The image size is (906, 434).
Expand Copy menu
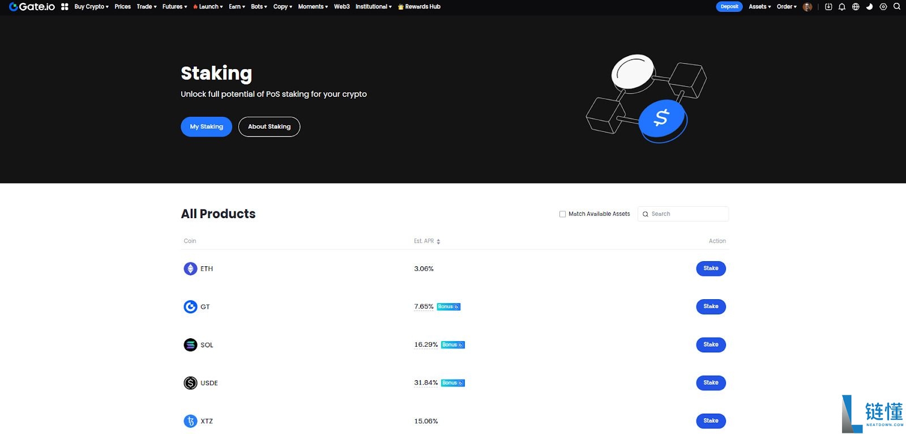[283, 7]
